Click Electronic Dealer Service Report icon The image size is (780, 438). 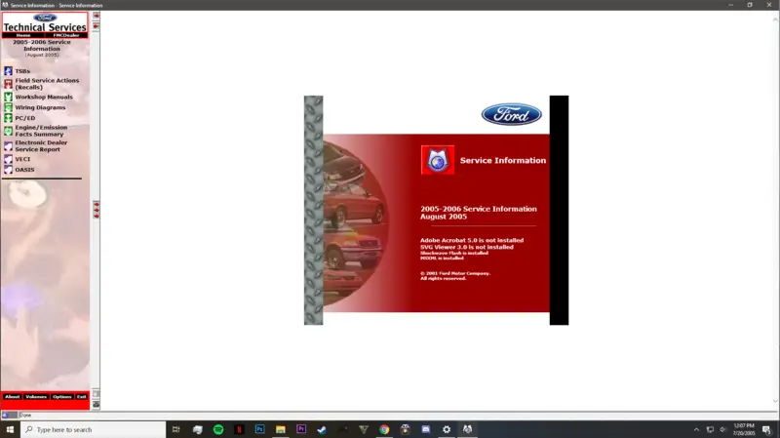(8, 145)
